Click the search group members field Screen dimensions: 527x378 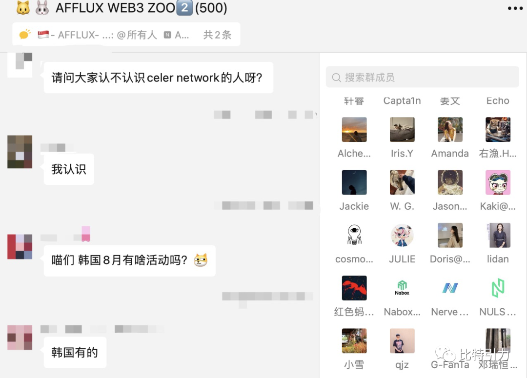[x=422, y=77]
